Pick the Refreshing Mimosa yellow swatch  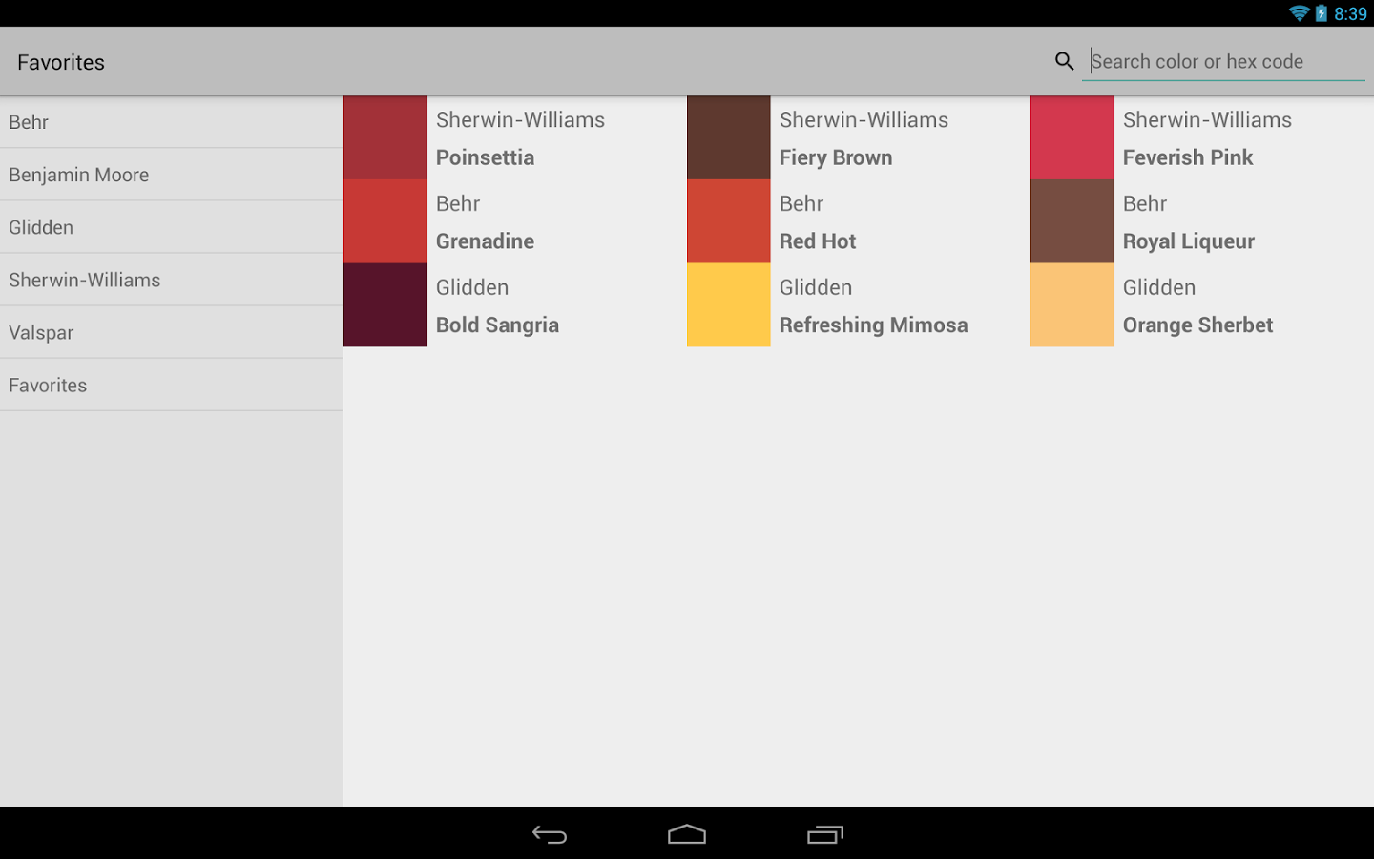(x=729, y=304)
